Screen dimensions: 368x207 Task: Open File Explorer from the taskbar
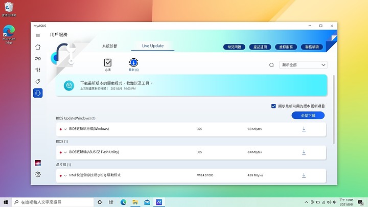pyautogui.click(x=135, y=202)
